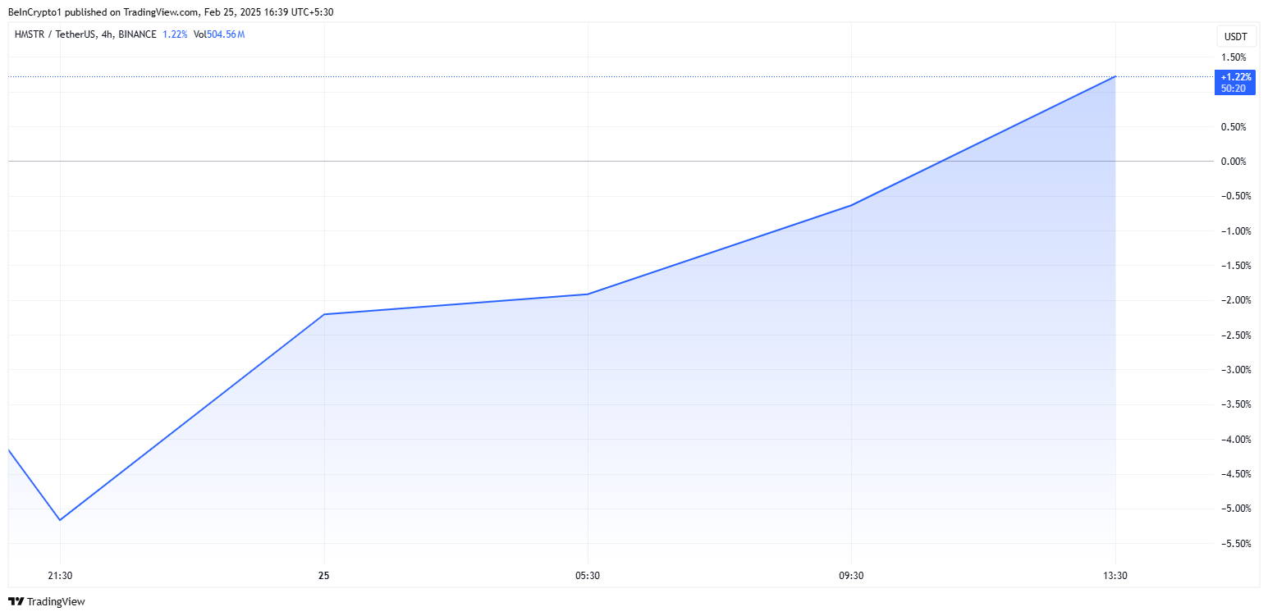This screenshot has height=616, width=1268.
Task: Select the 25 date label on time axis
Action: pyautogui.click(x=323, y=576)
